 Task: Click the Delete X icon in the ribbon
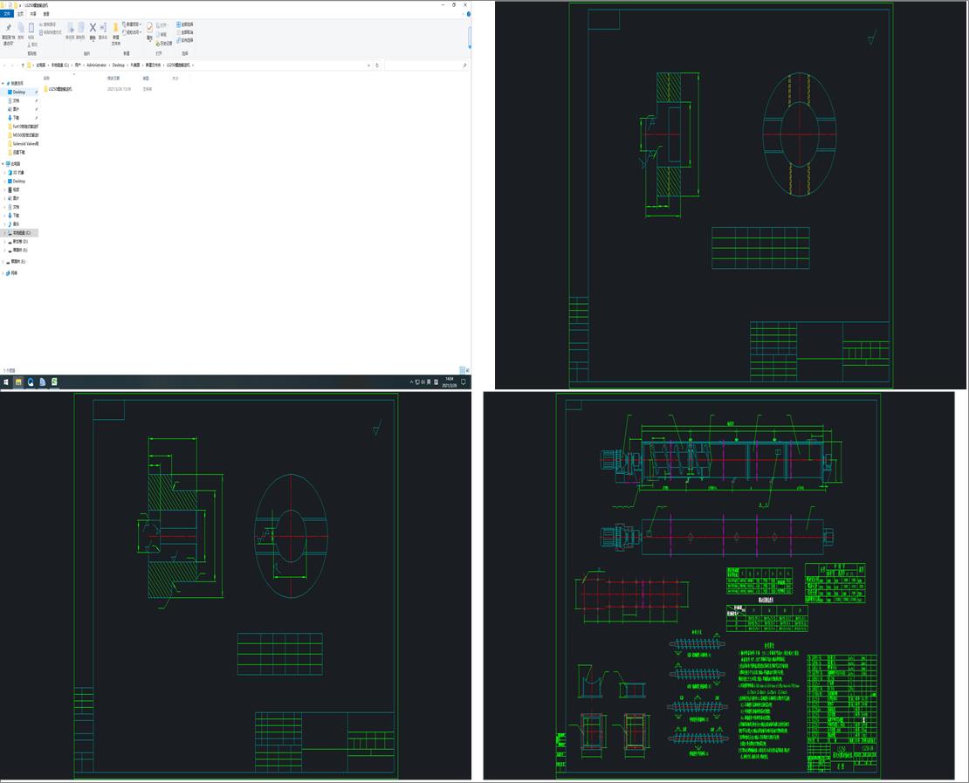coord(93,28)
